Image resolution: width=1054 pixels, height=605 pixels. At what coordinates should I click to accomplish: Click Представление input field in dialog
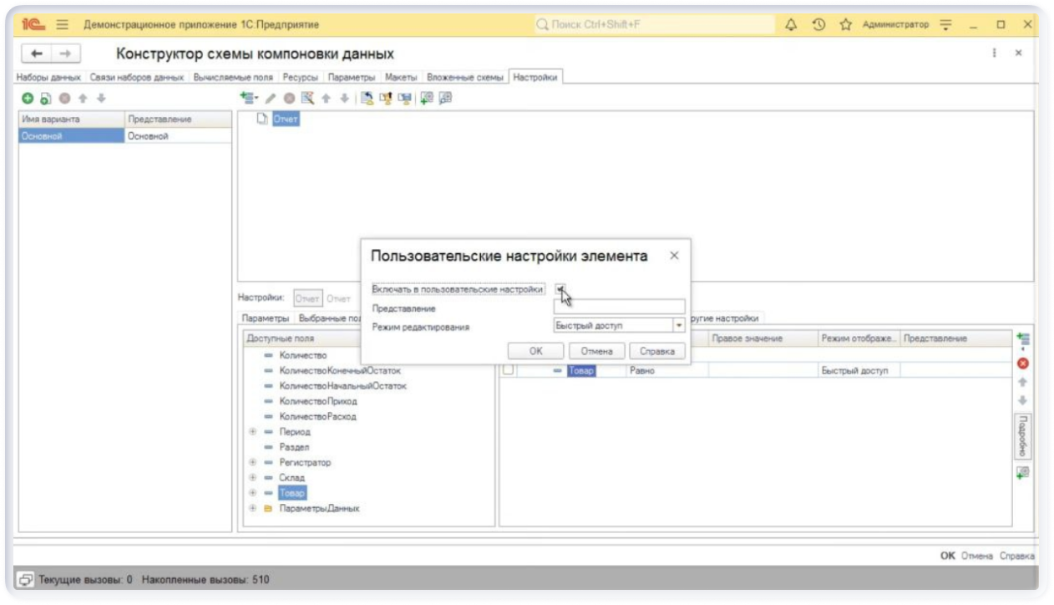click(619, 308)
